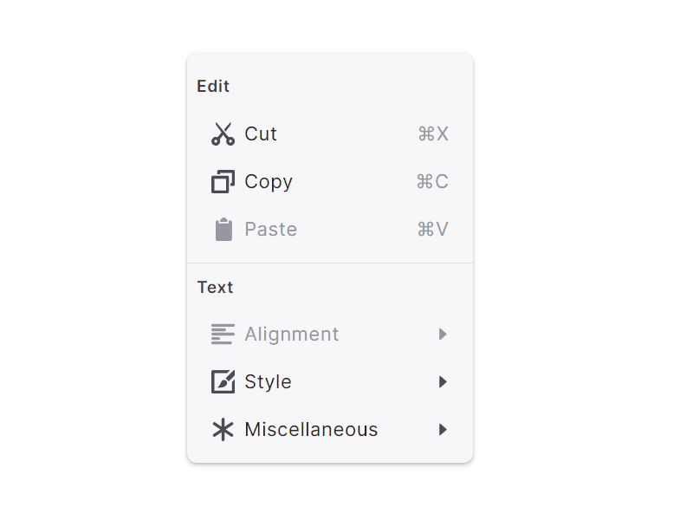Click the asterisk Miscellaneous icon

coord(223,430)
